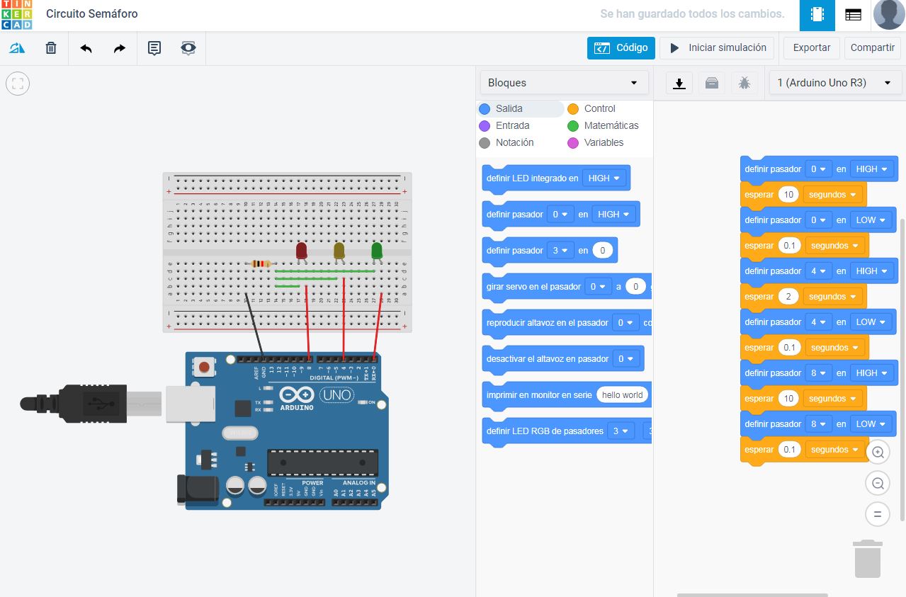Redo the last action

point(119,47)
